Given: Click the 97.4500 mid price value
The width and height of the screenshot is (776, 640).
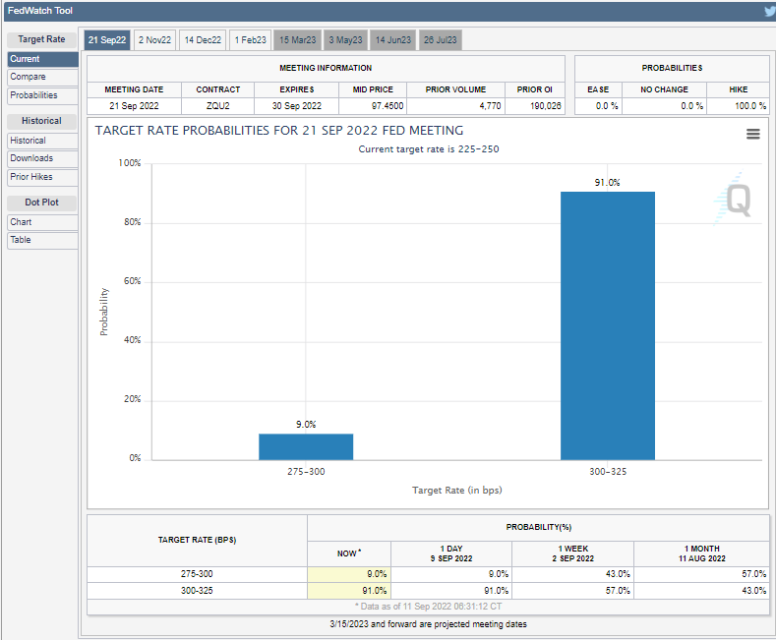Looking at the screenshot, I should [x=387, y=106].
